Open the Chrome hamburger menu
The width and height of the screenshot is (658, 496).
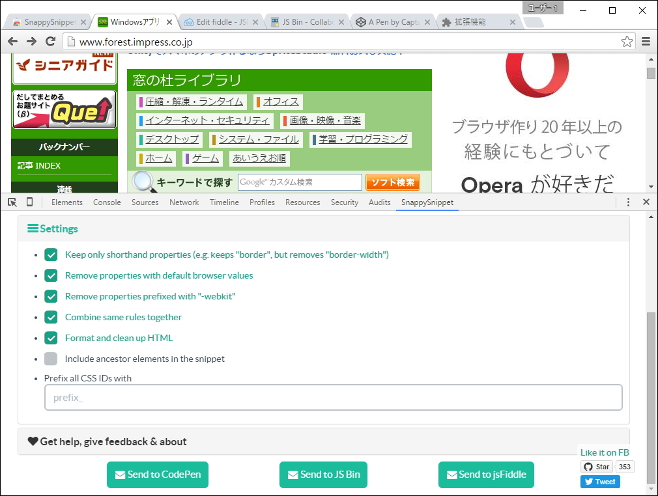[646, 42]
